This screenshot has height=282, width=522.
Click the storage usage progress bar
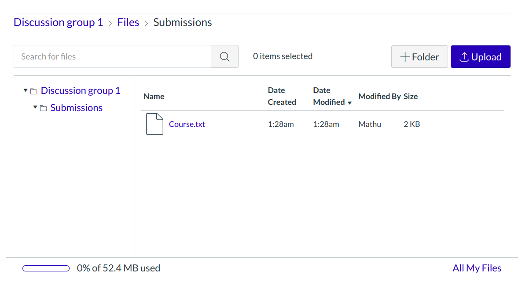point(46,268)
